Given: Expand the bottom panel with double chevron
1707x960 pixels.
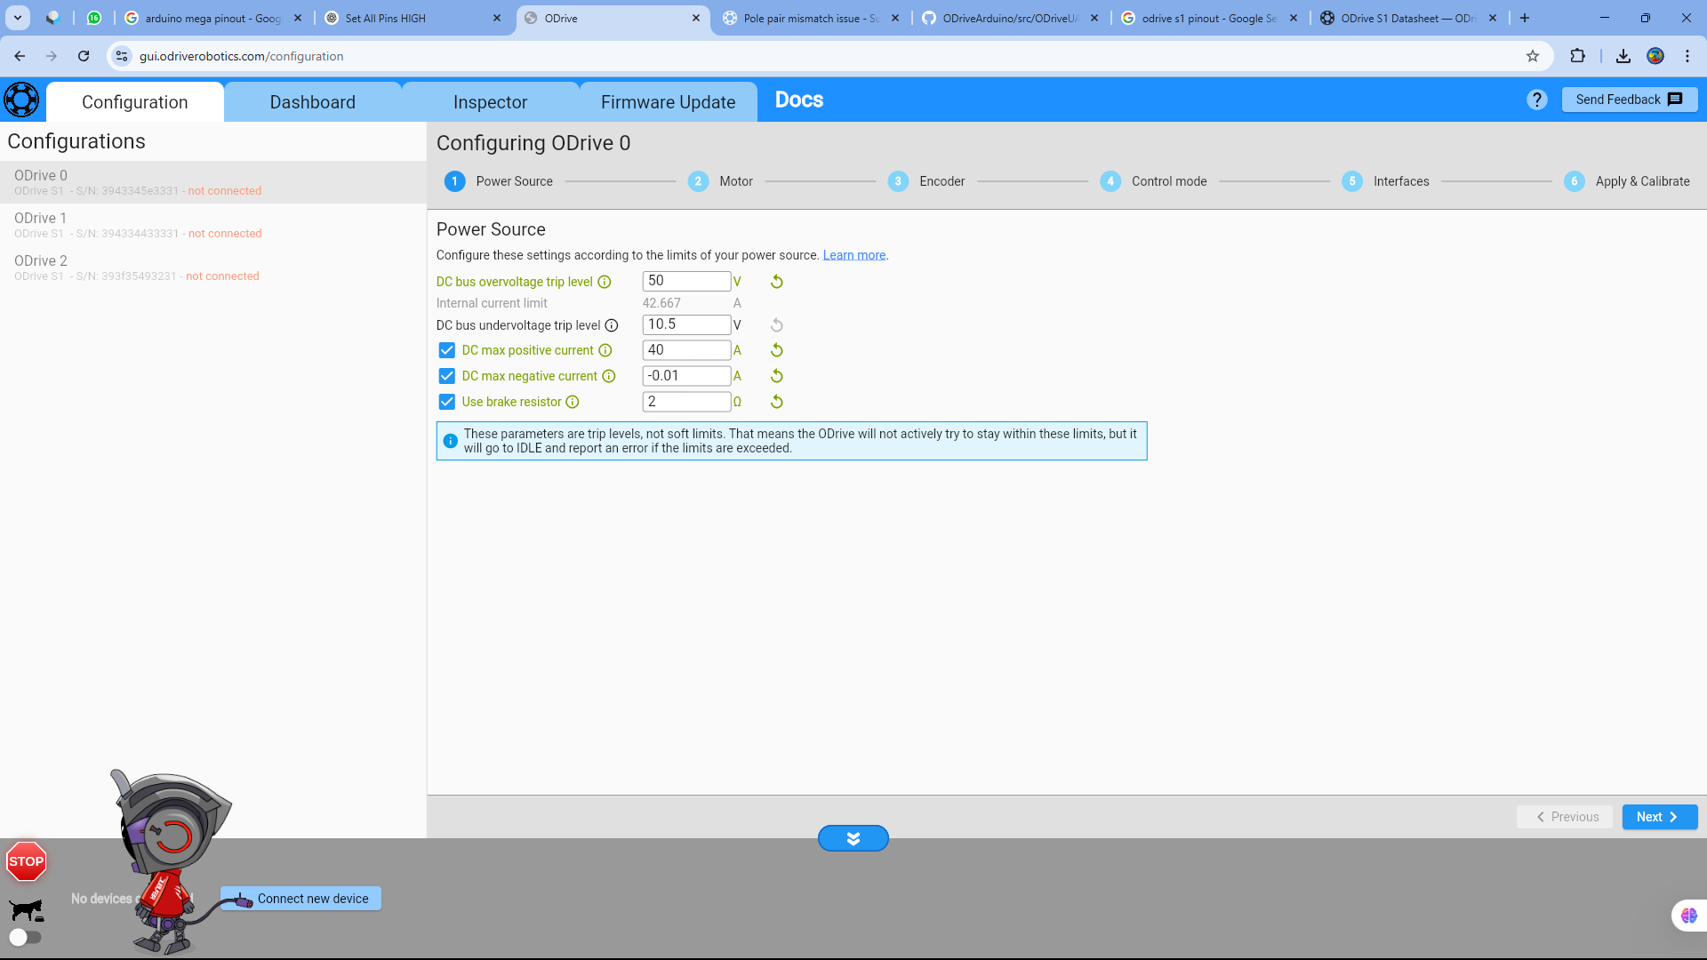Looking at the screenshot, I should coord(853,838).
